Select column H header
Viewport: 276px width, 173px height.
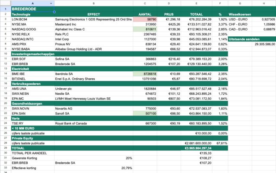click(x=264, y=3)
